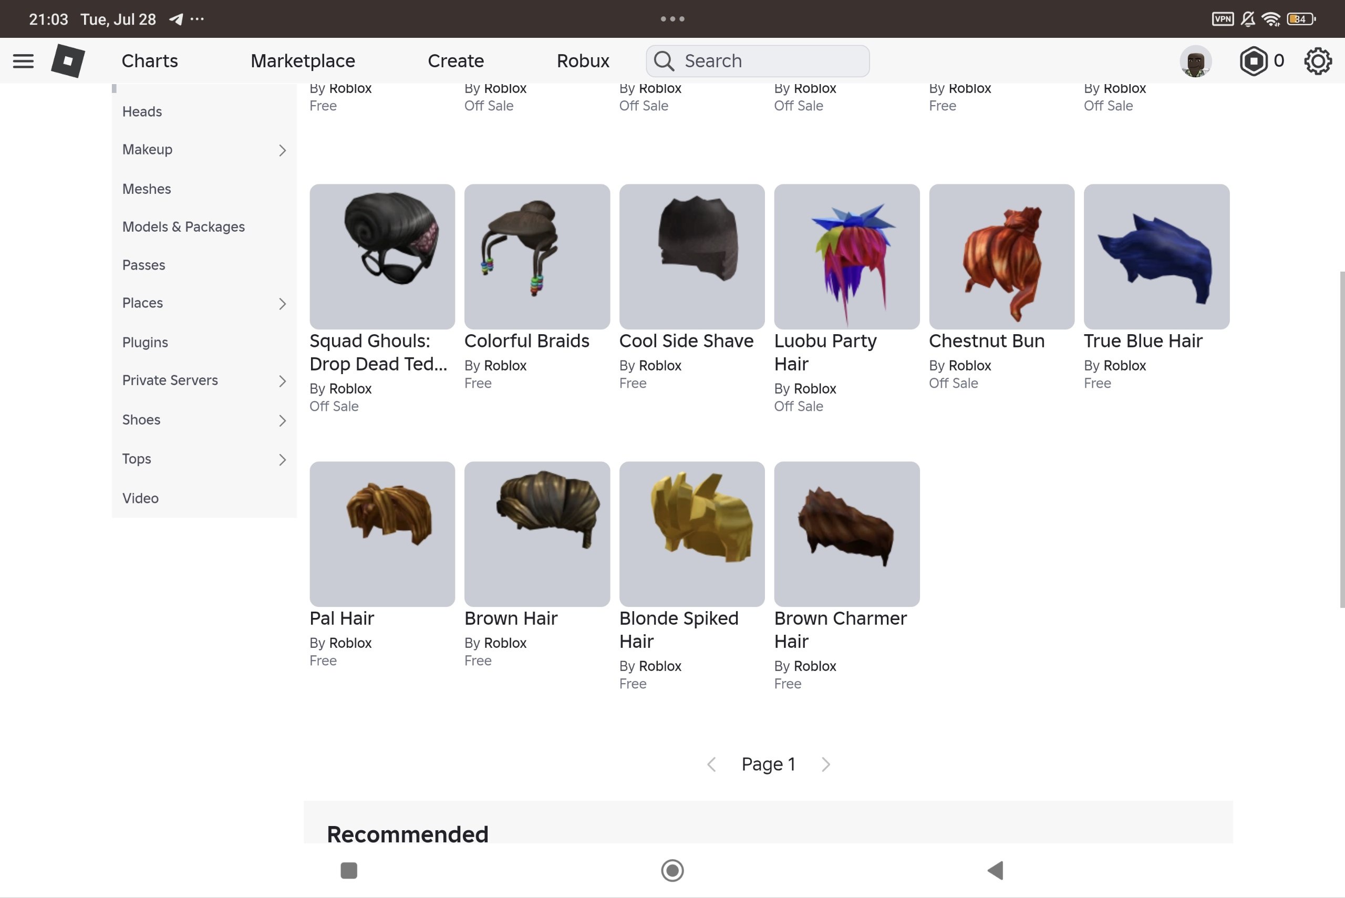The image size is (1345, 898).
Task: Select Models & Packages category
Action: (183, 227)
